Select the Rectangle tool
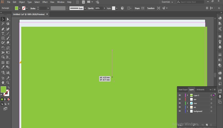 [3, 38]
